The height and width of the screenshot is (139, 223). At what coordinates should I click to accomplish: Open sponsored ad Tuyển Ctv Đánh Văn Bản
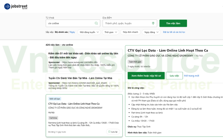[x=80, y=78]
